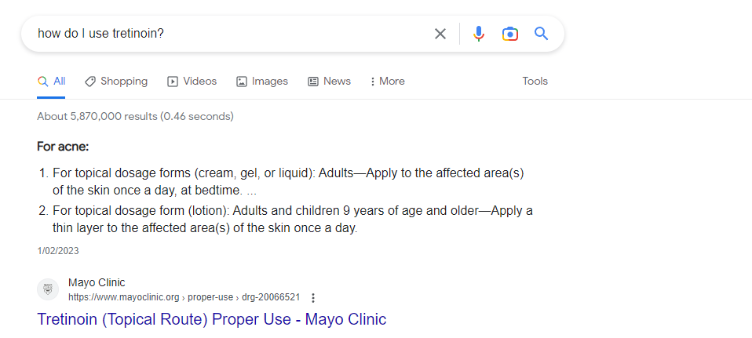Go to the Images tab
This screenshot has height=338, width=752.
(x=262, y=82)
